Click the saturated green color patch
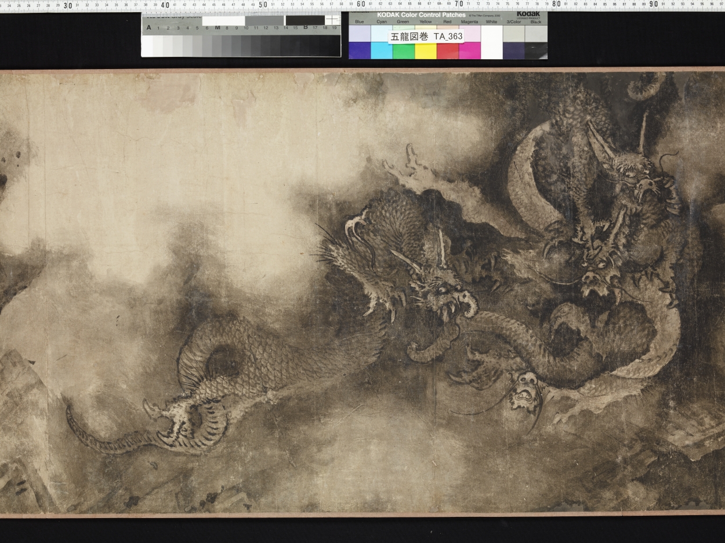 404,50
